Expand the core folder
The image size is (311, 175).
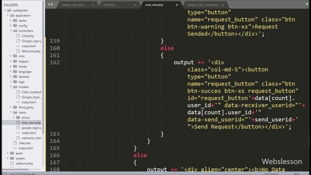[x=11, y=56]
